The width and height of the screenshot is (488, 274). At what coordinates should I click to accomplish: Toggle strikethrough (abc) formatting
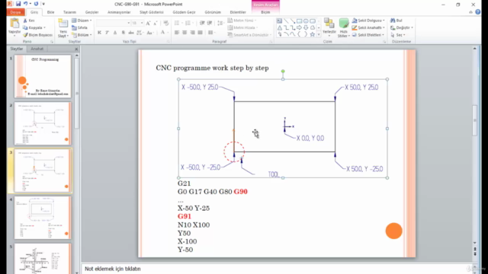pyautogui.click(x=131, y=32)
